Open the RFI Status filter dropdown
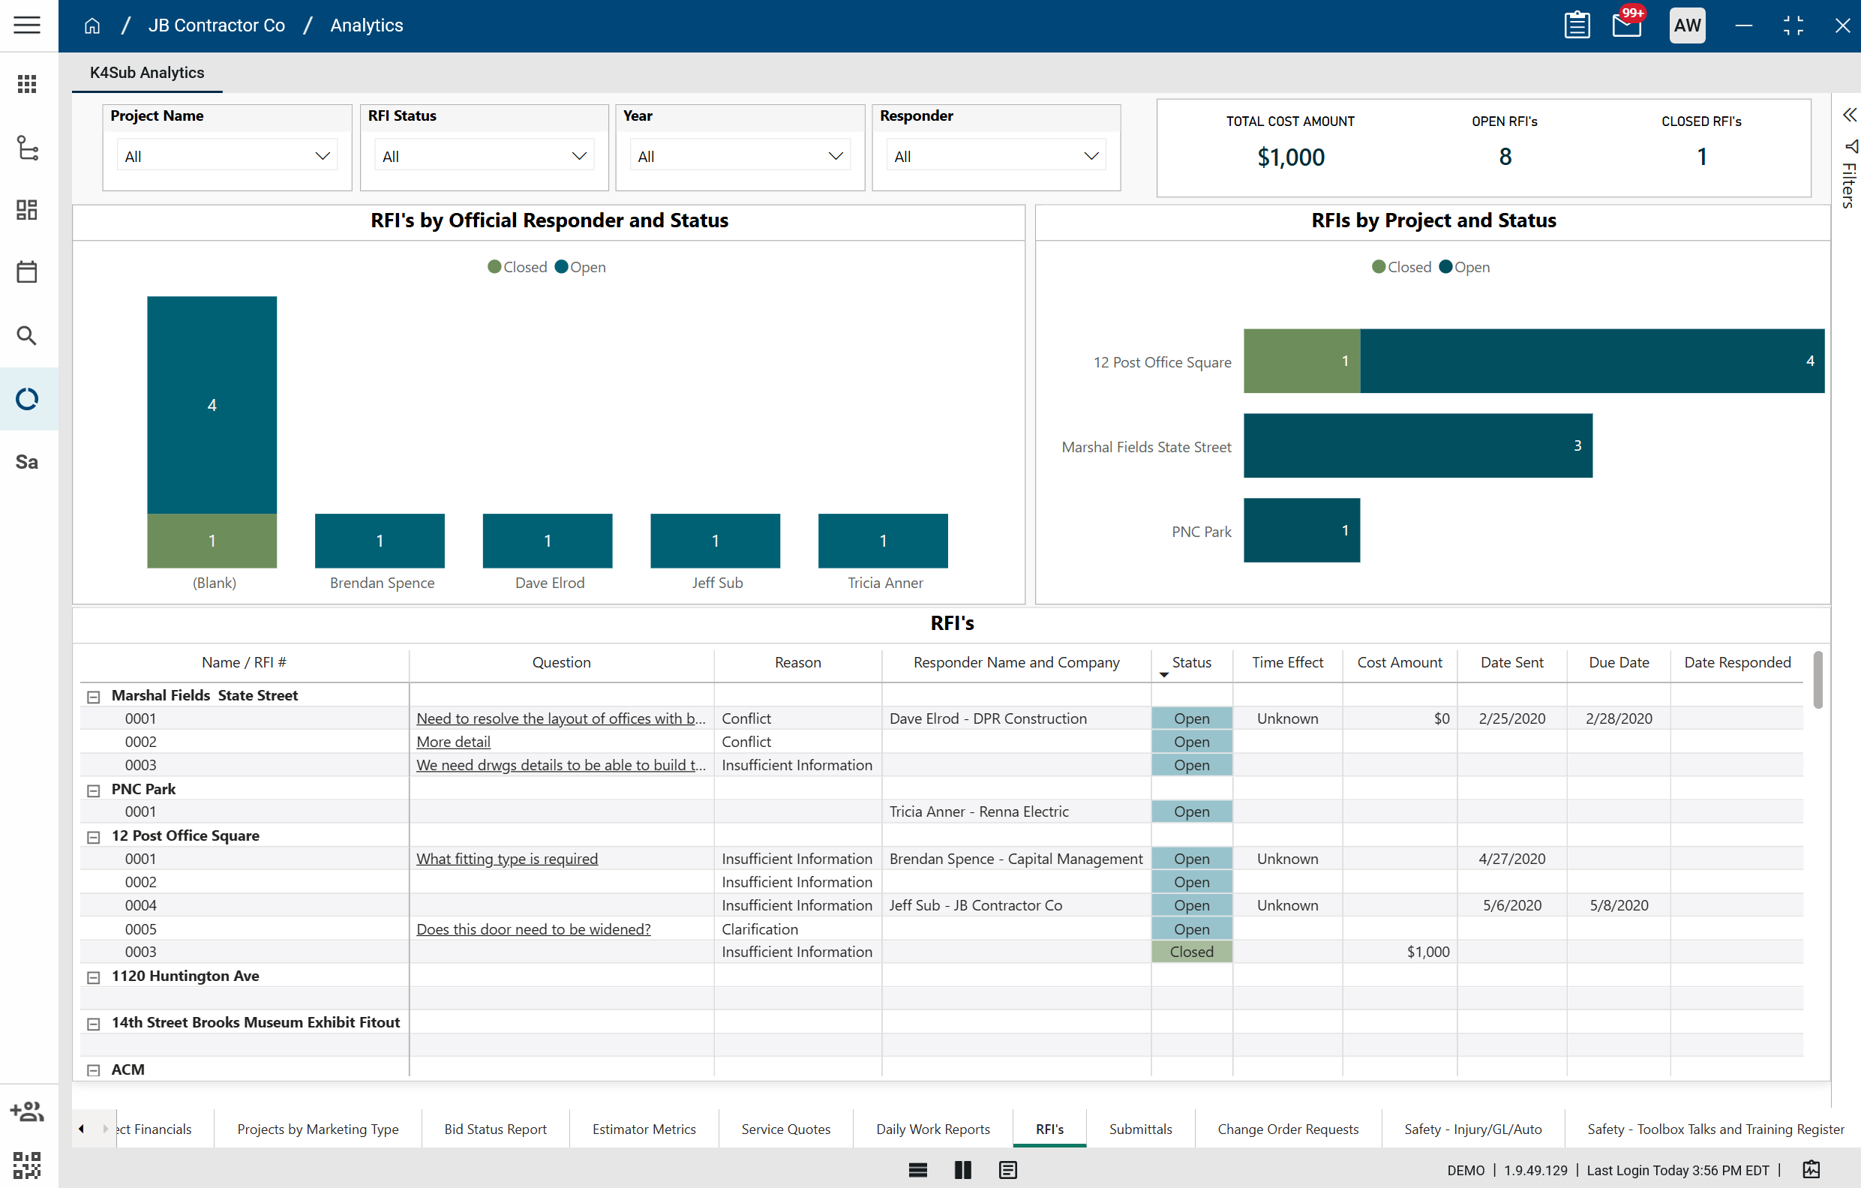The width and height of the screenshot is (1861, 1188). point(484,156)
